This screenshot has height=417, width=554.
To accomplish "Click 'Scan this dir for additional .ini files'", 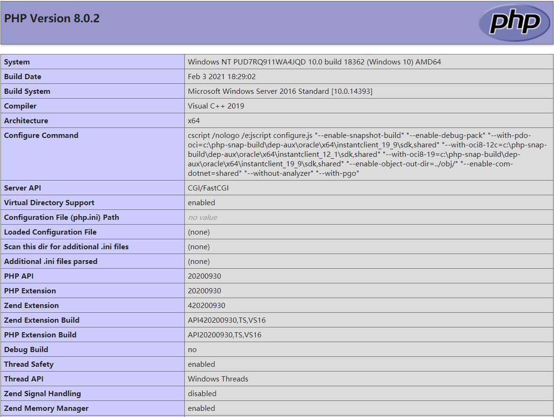I will (x=66, y=247).
